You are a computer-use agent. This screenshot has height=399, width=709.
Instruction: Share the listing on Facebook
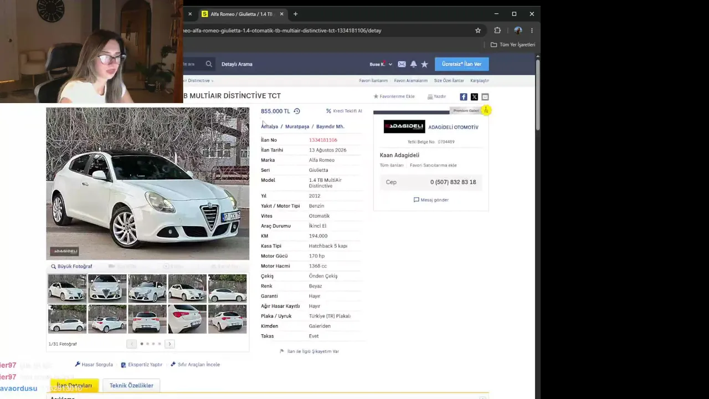click(x=464, y=97)
